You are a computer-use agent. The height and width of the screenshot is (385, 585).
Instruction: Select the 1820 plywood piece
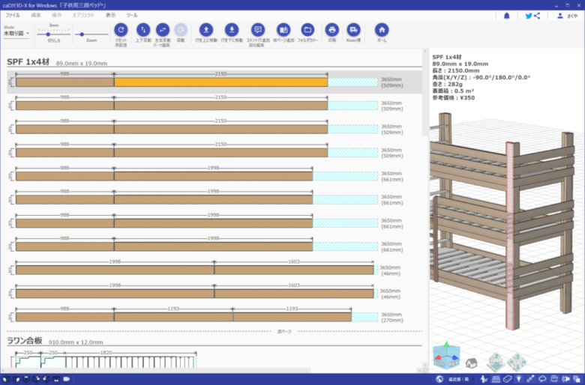[130, 362]
